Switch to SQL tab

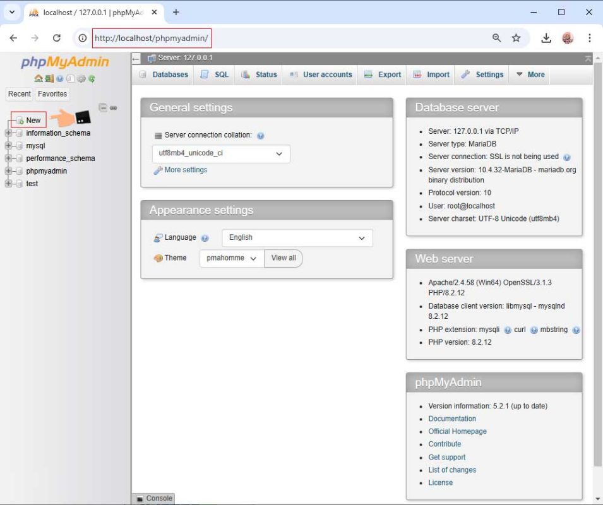click(x=215, y=74)
